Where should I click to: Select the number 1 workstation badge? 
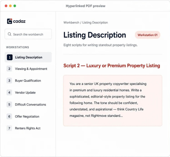tap(10, 57)
